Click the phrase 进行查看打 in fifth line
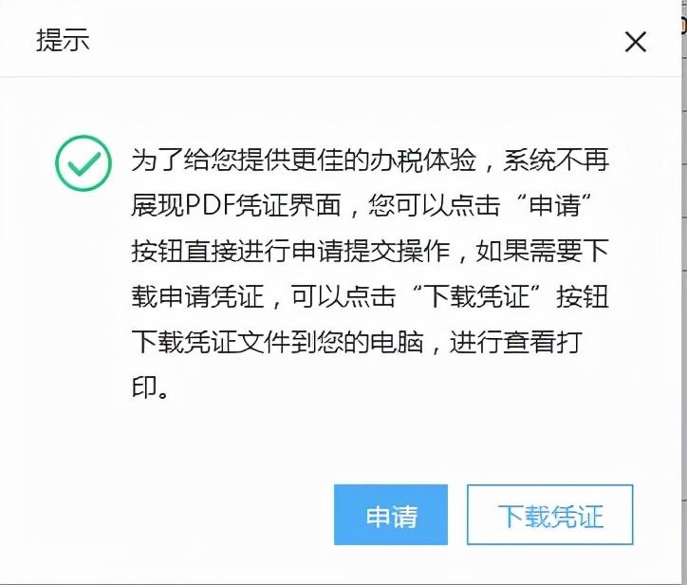Viewport: 687px width, 585px height. tap(516, 342)
